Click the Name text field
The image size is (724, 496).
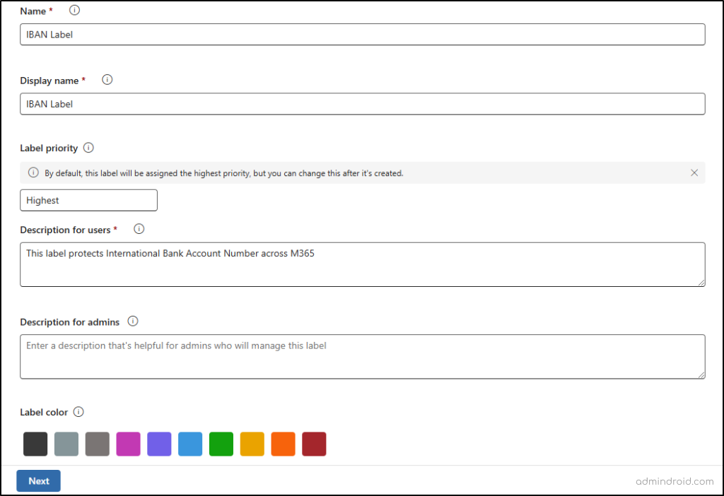pyautogui.click(x=362, y=35)
